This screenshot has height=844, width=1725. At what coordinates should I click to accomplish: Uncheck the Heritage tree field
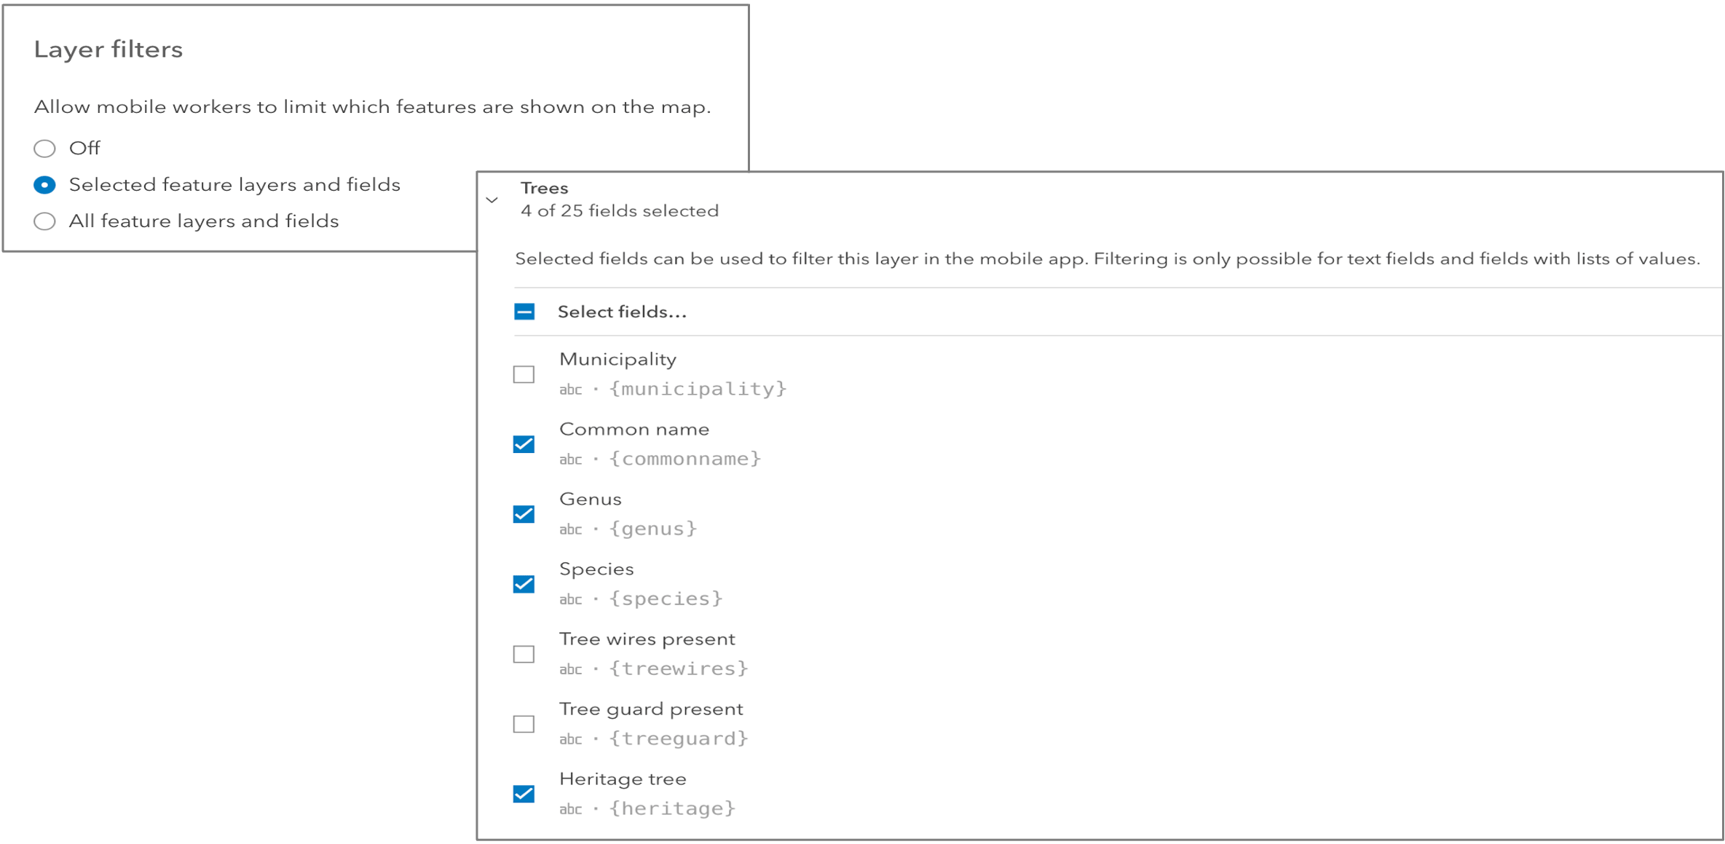click(x=523, y=793)
